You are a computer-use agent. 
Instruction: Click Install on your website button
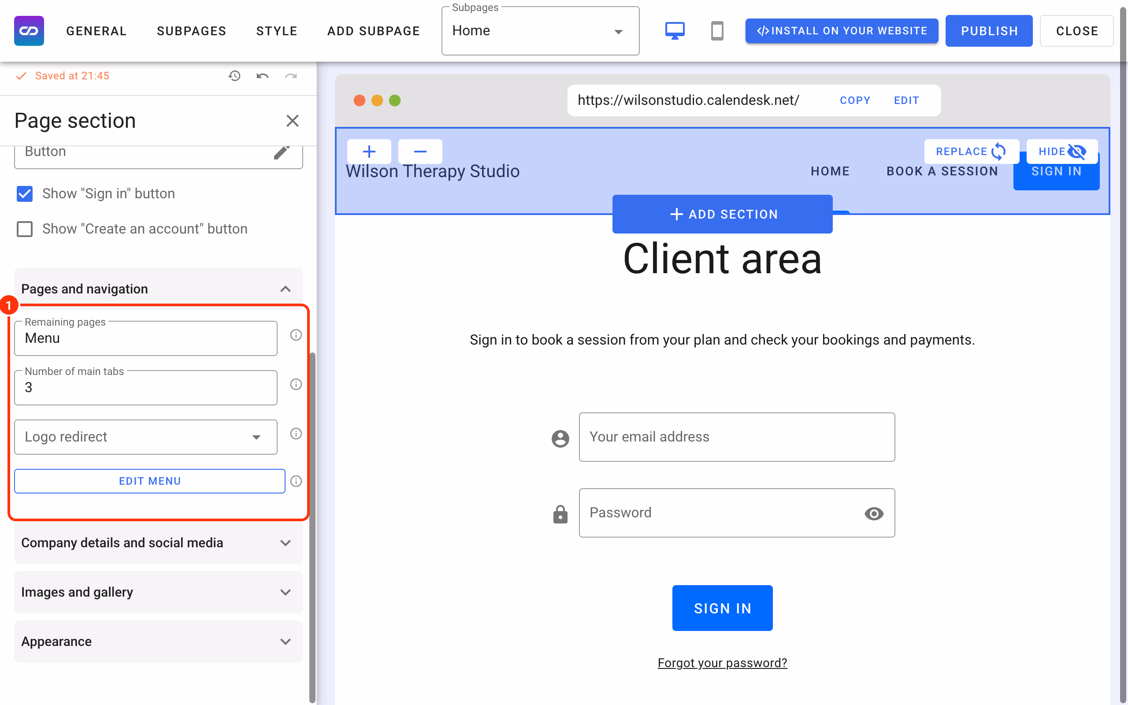click(842, 31)
